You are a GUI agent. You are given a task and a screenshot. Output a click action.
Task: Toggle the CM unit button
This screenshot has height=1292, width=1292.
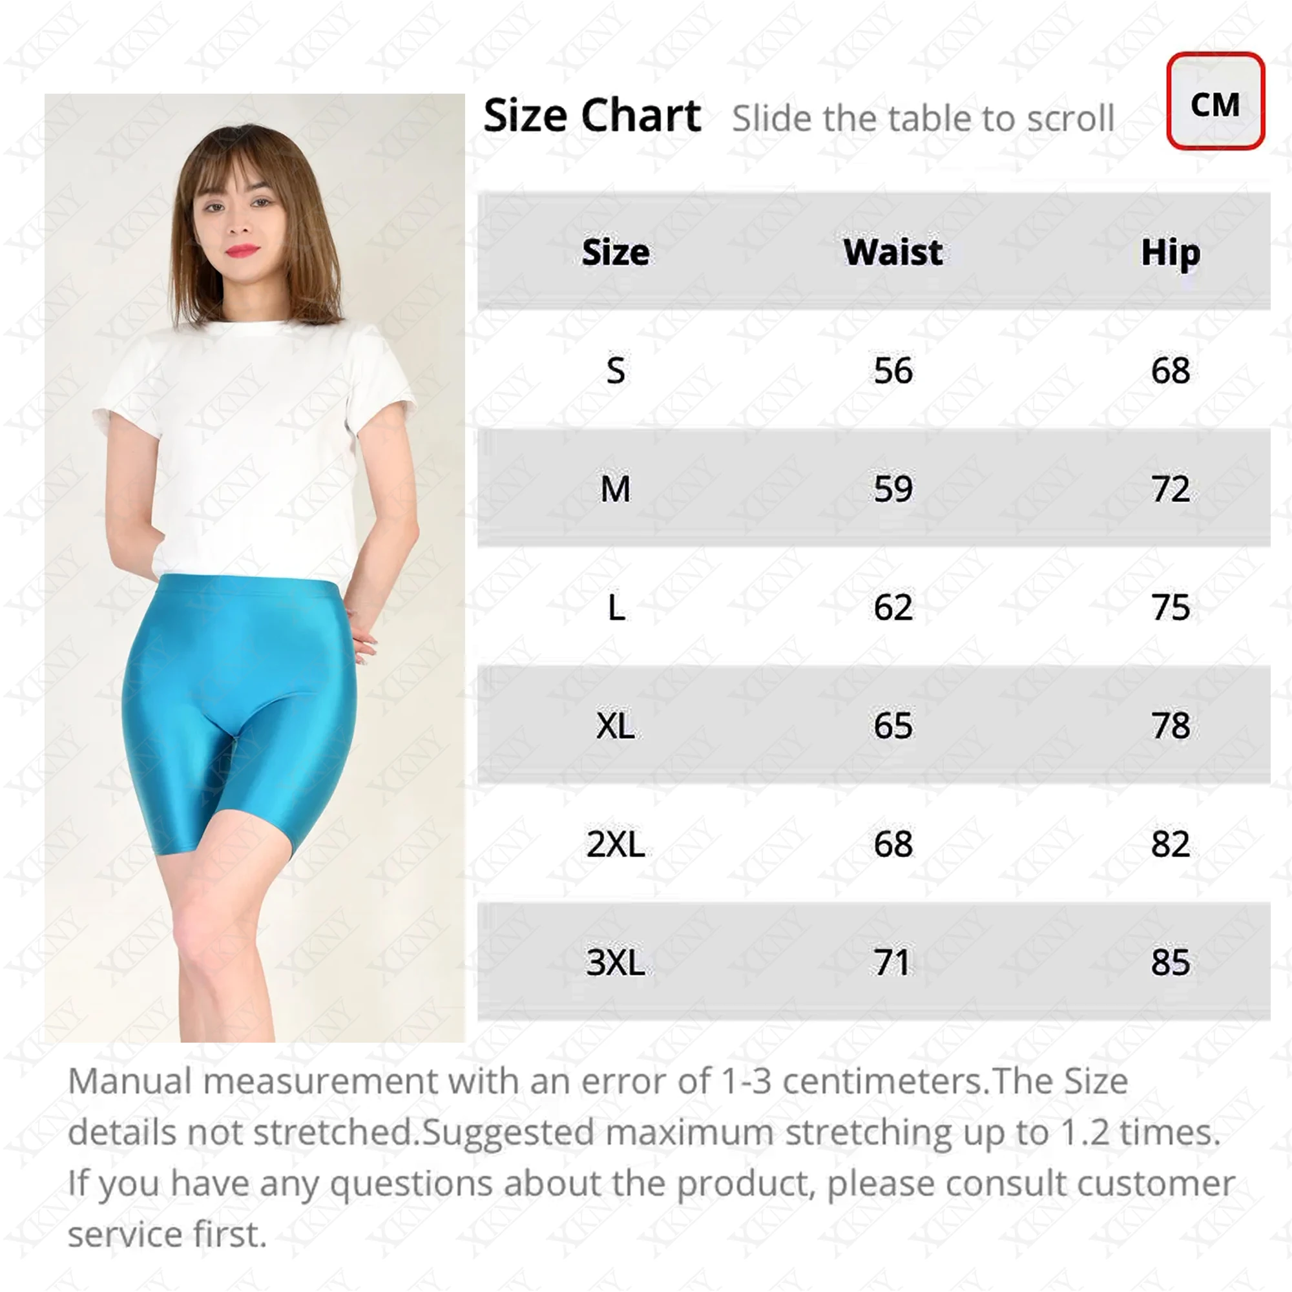click(x=1215, y=100)
